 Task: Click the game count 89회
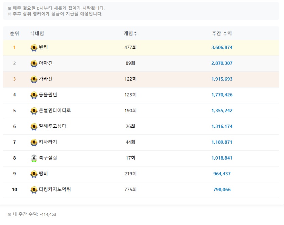[130, 63]
